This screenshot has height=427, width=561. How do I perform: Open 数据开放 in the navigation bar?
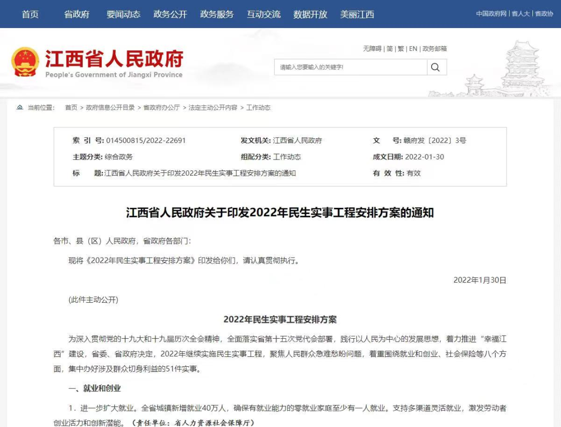click(310, 14)
